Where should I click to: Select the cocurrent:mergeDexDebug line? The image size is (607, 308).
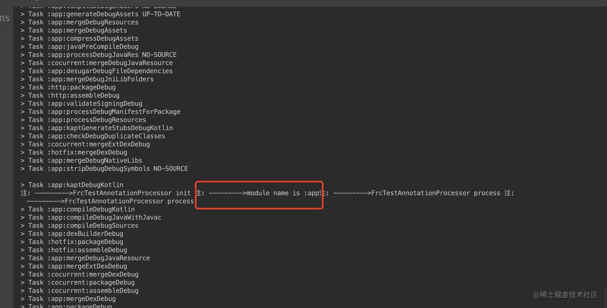(x=79, y=274)
